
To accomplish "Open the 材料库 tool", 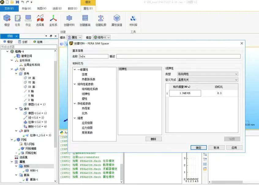I will [133, 20].
